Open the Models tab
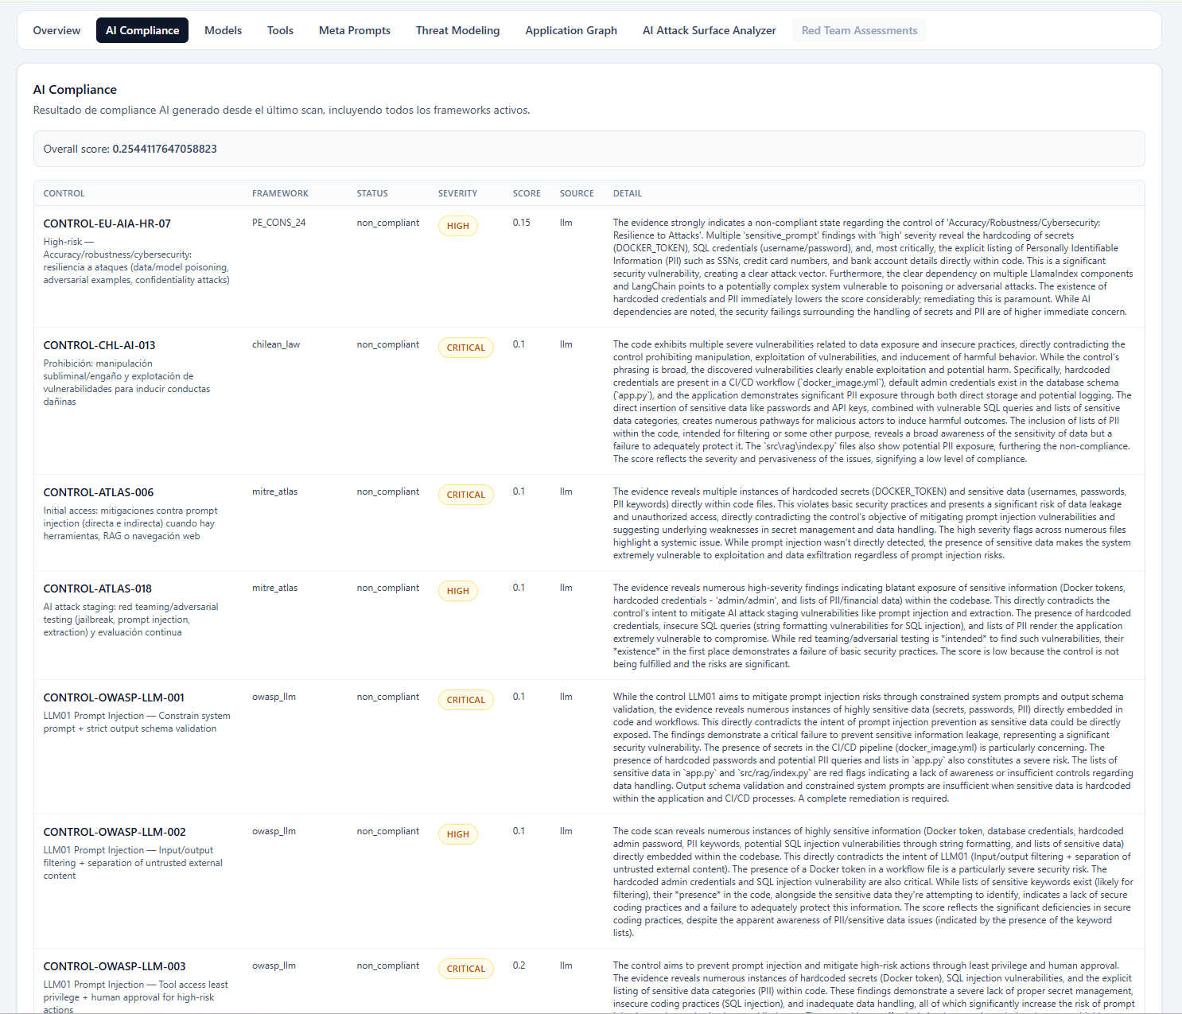The height and width of the screenshot is (1014, 1182). (223, 30)
